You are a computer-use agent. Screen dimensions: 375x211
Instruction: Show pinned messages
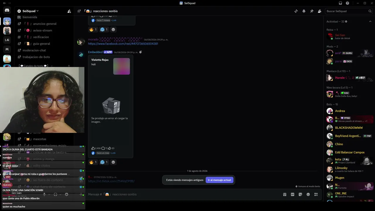point(312,11)
